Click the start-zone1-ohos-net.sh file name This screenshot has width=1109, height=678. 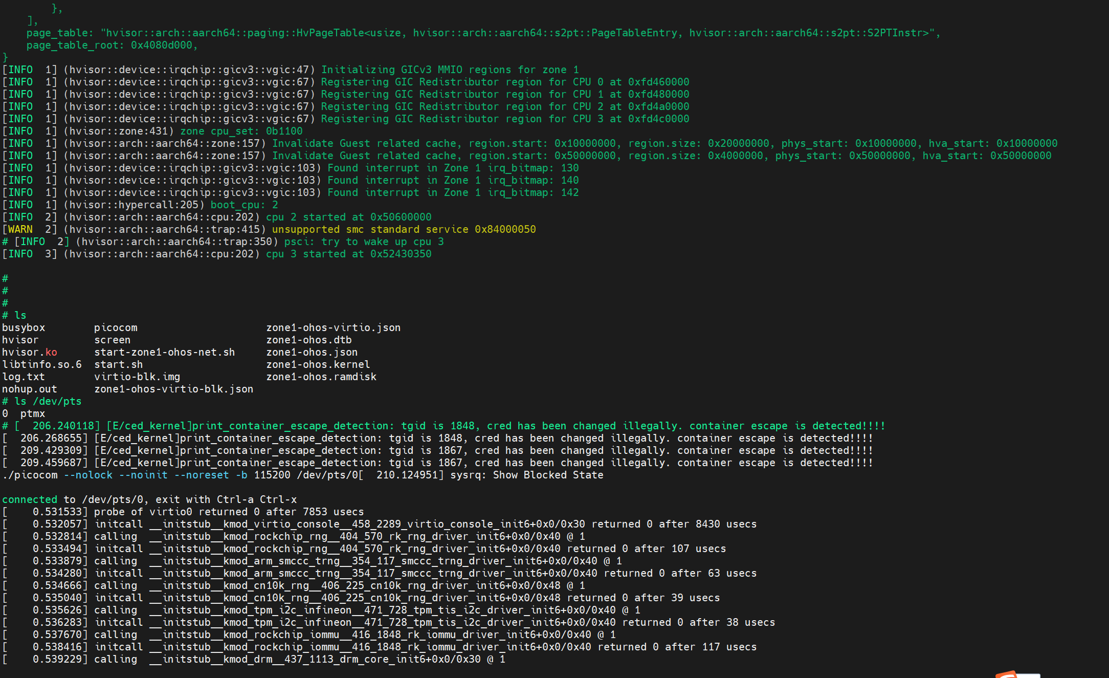pos(164,352)
